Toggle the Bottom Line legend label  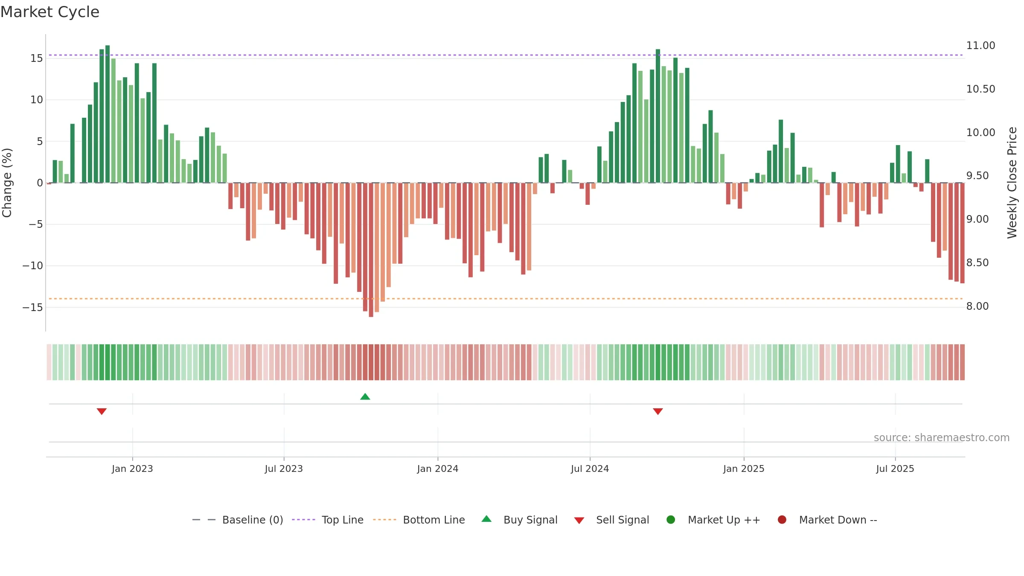pos(434,520)
